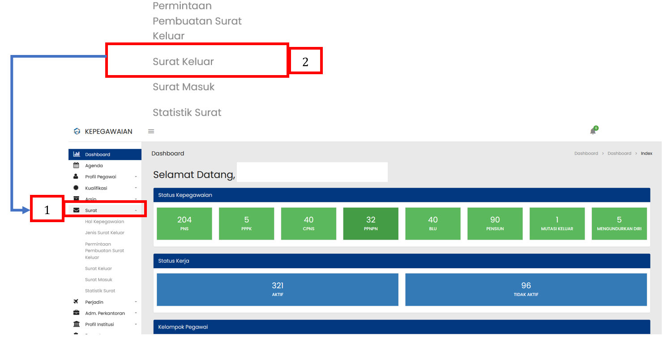The height and width of the screenshot is (337, 668).
Task: Toggle the hamburger sidebar menu icon
Action: pos(151,131)
